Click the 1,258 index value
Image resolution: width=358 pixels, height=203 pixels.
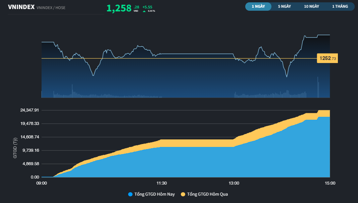click(119, 8)
